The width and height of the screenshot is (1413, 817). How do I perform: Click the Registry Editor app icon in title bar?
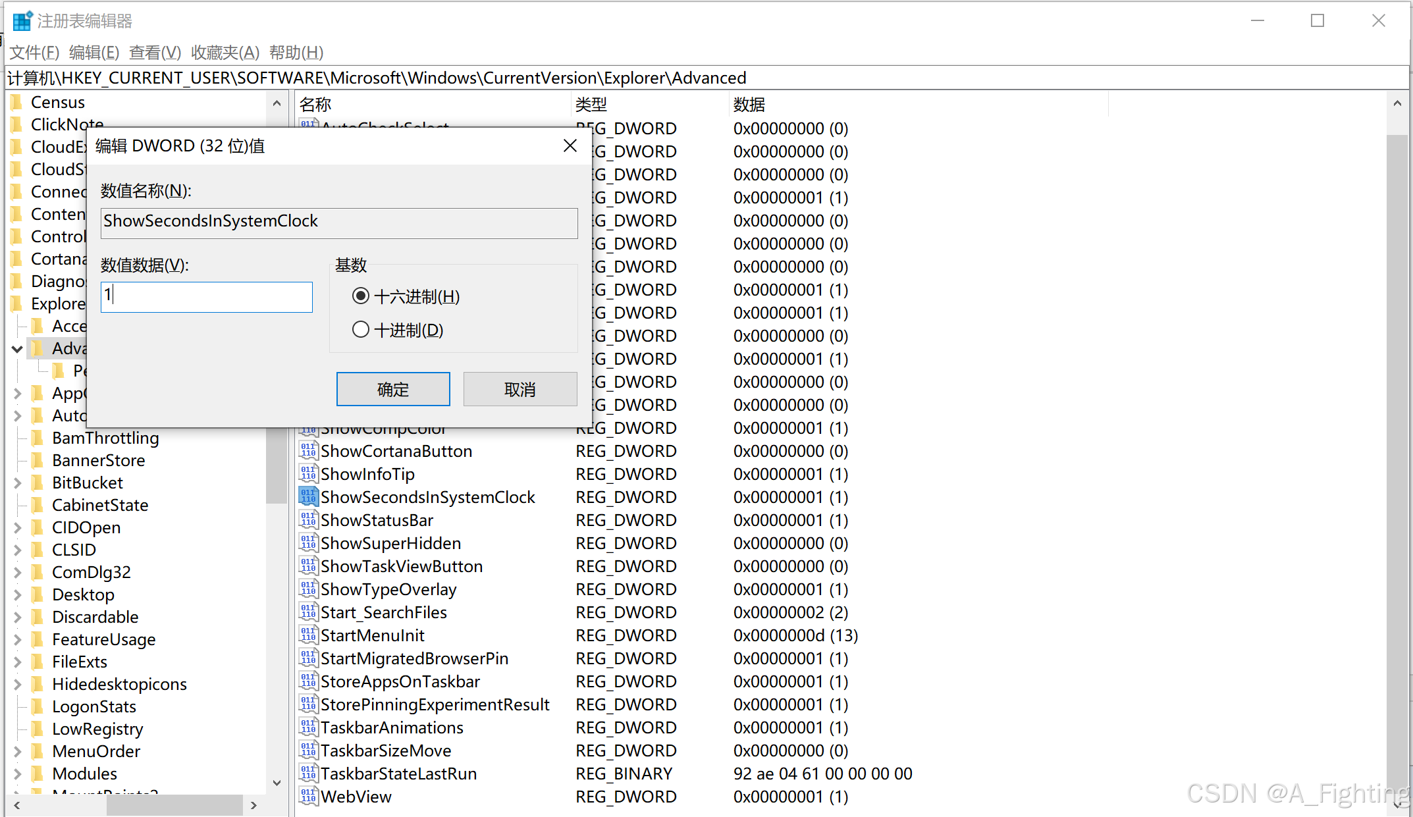[x=22, y=21]
